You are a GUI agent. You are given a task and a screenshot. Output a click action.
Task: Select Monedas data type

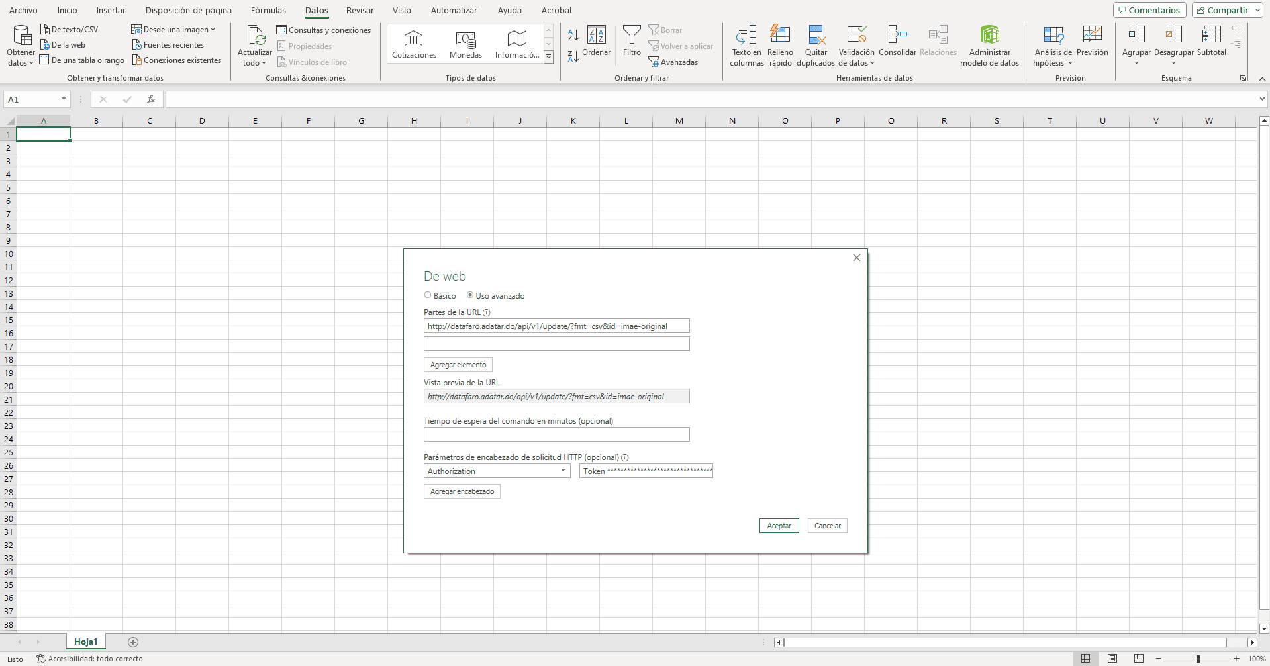tap(465, 44)
